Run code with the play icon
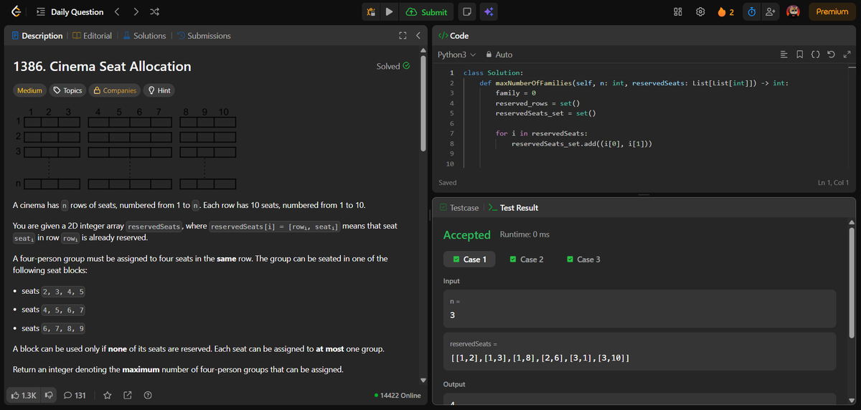861x410 pixels. pyautogui.click(x=388, y=12)
